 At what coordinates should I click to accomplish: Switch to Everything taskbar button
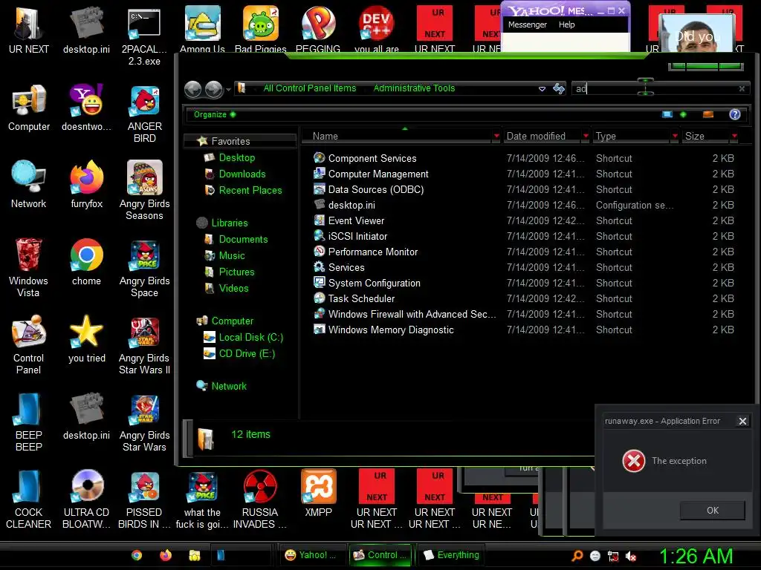(x=451, y=555)
